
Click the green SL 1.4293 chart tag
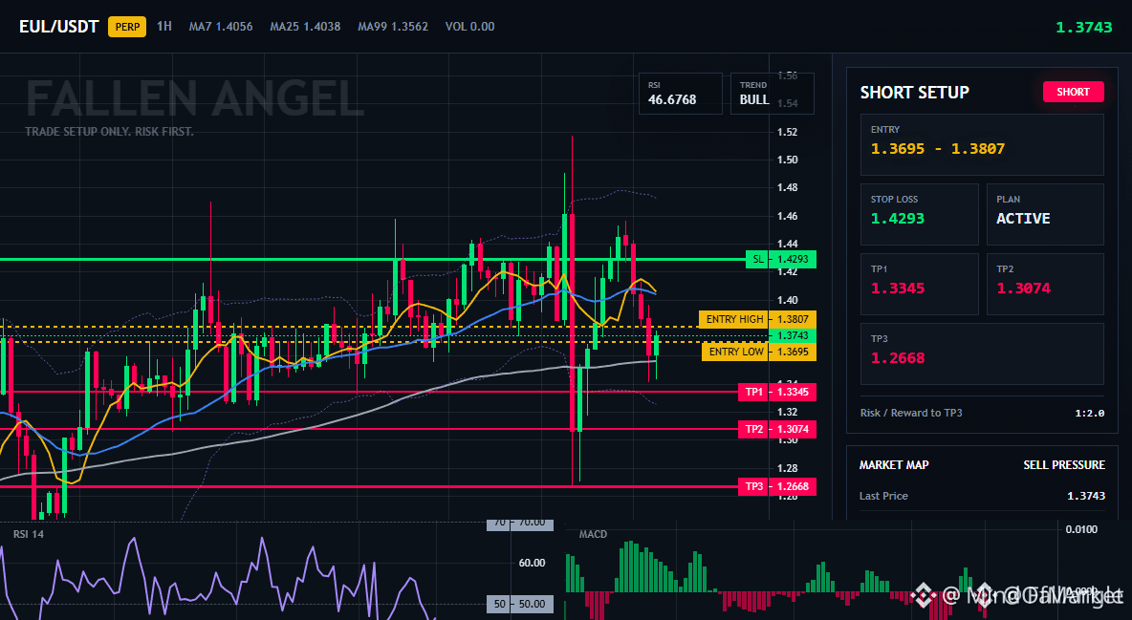780,259
